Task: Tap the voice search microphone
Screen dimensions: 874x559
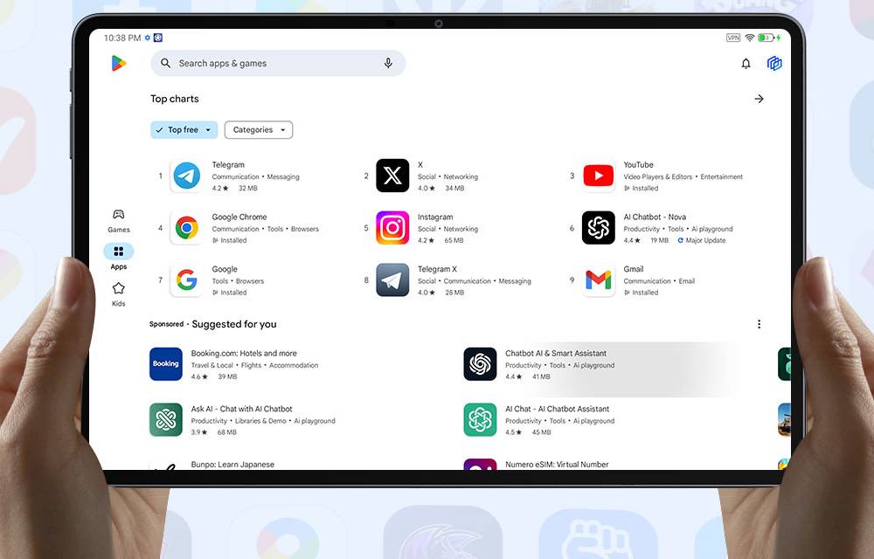Action: (388, 64)
